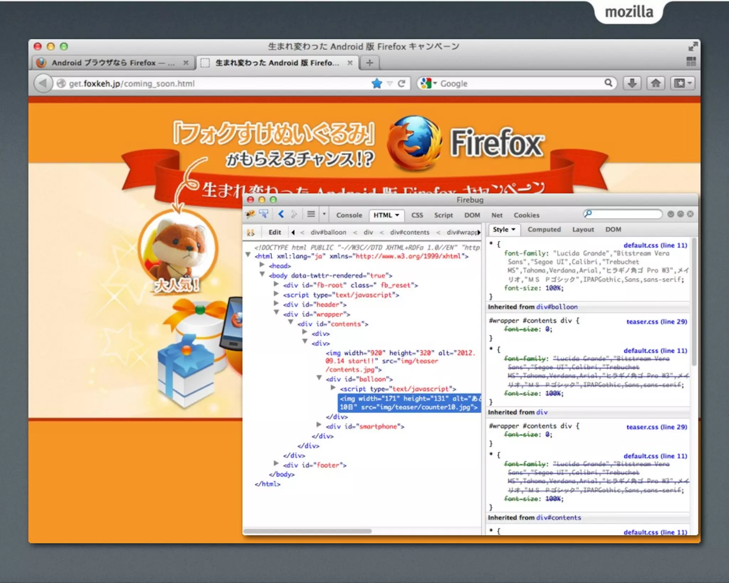Open the Firebug command line lines icon
This screenshot has width=729, height=583.
(x=311, y=214)
